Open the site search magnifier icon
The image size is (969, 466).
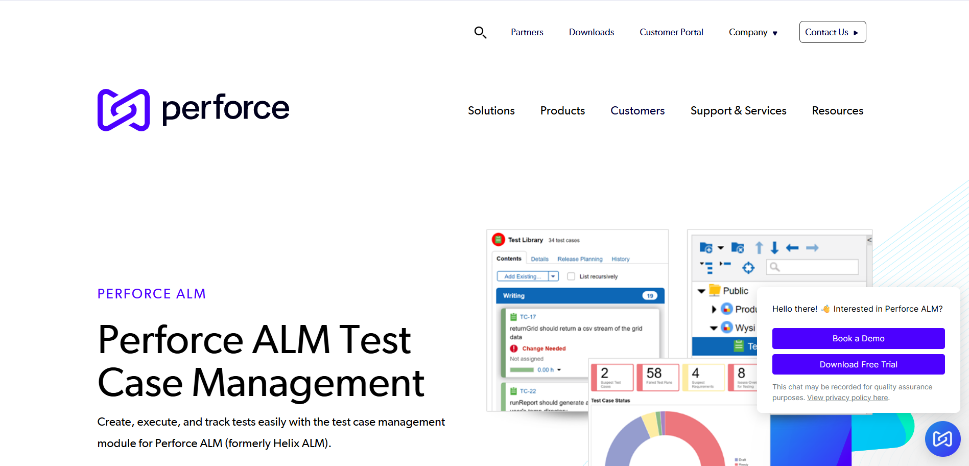tap(480, 33)
